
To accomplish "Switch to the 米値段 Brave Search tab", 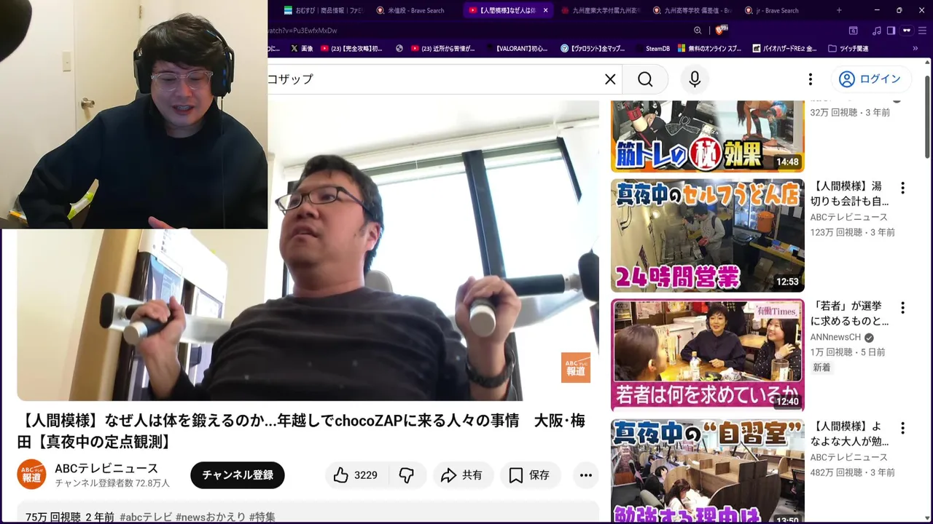I will pos(415,10).
